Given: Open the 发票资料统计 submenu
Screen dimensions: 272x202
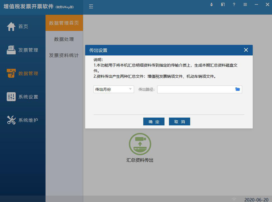Looking at the screenshot, I should [64, 55].
